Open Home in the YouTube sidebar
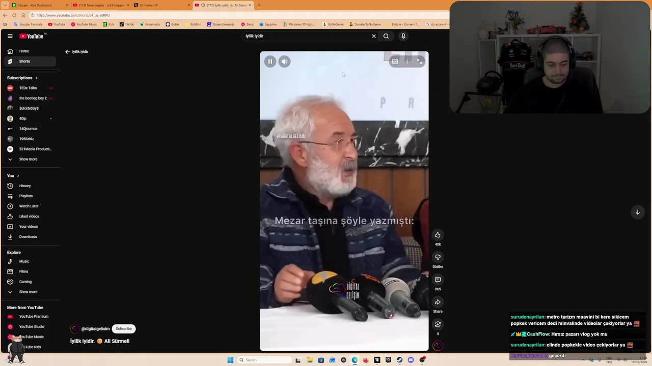The height and width of the screenshot is (366, 652). [x=30, y=51]
